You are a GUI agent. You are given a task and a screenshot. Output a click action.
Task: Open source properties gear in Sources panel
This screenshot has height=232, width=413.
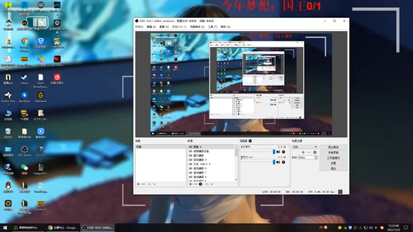coord(200,184)
